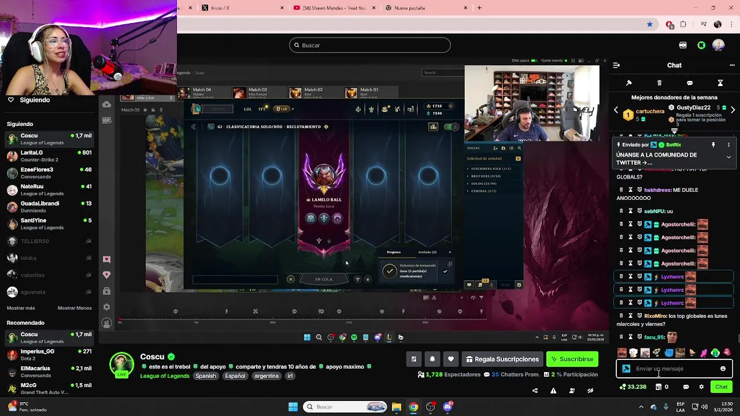
Task: Open emoji picker in message box
Action: pyautogui.click(x=723, y=369)
